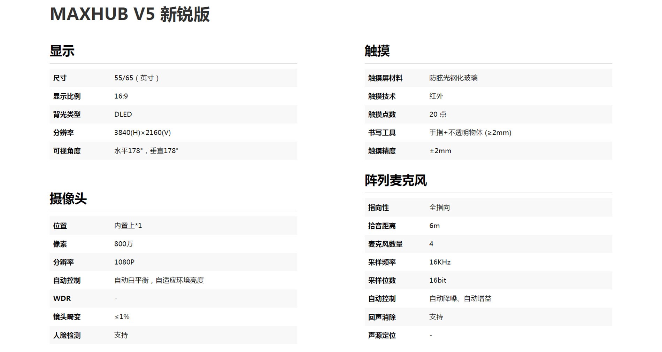Select the '800万' pixel value
This screenshot has width=662, height=352.
click(124, 244)
